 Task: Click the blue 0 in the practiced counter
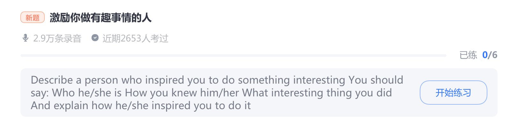pyautogui.click(x=485, y=55)
